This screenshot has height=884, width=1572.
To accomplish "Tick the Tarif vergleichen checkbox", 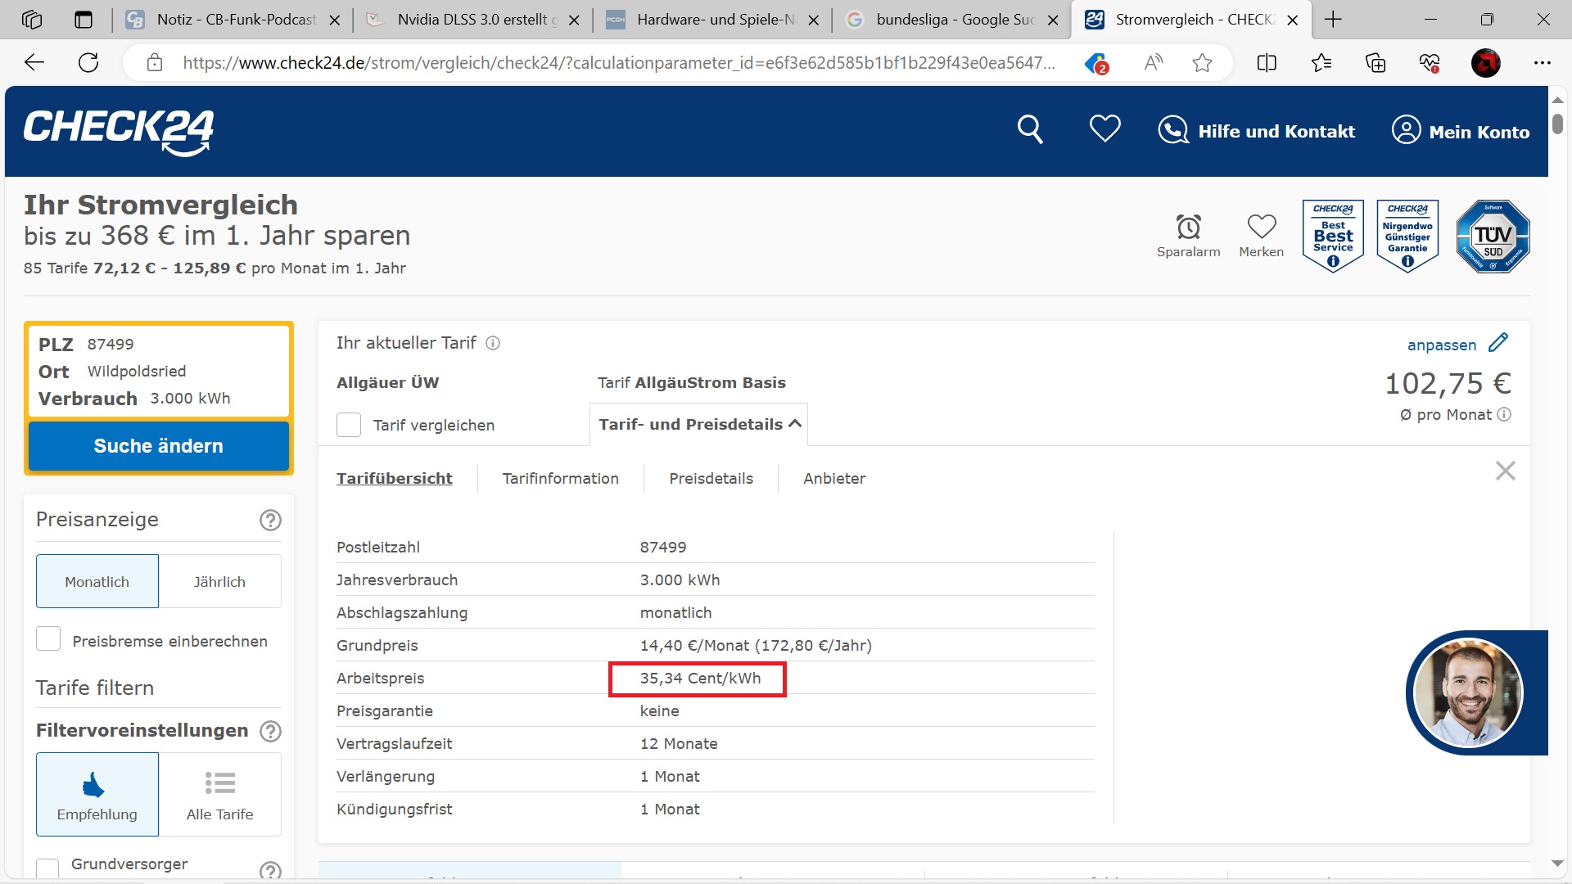I will click(349, 425).
